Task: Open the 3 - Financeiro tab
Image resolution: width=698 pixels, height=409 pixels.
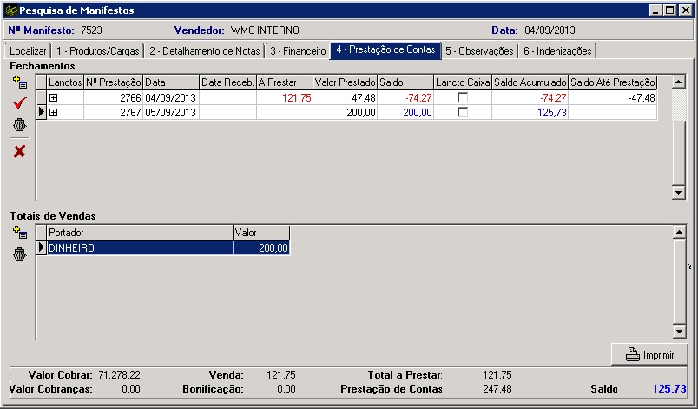Action: point(298,51)
